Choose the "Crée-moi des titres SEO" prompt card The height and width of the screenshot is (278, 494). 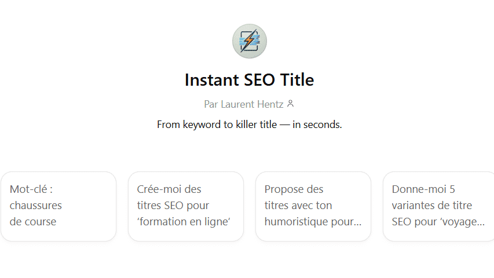pos(186,206)
